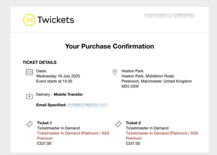Click the Heaton Park venue name
The image size is (217, 155).
coord(132,71)
